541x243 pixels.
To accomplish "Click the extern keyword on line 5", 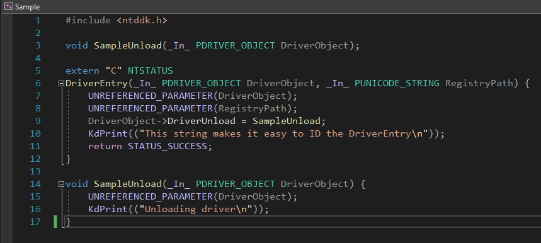I will point(83,71).
